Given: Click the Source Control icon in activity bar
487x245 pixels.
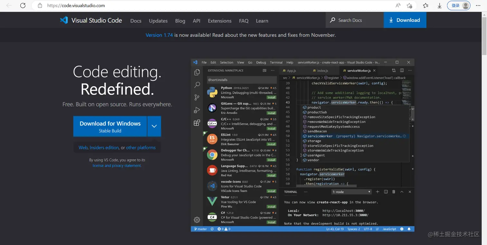Looking at the screenshot, I should click(x=197, y=98).
